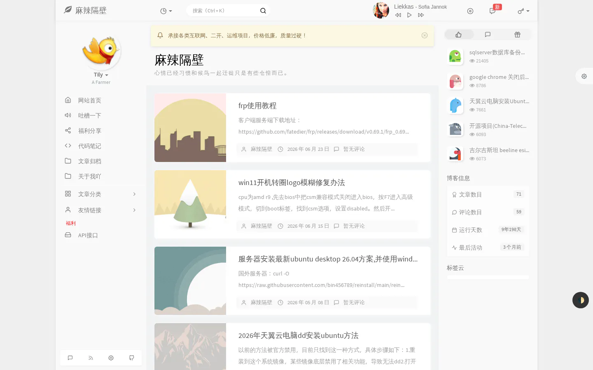
Task: Open 文章归档 sidebar link
Action: (x=101, y=161)
